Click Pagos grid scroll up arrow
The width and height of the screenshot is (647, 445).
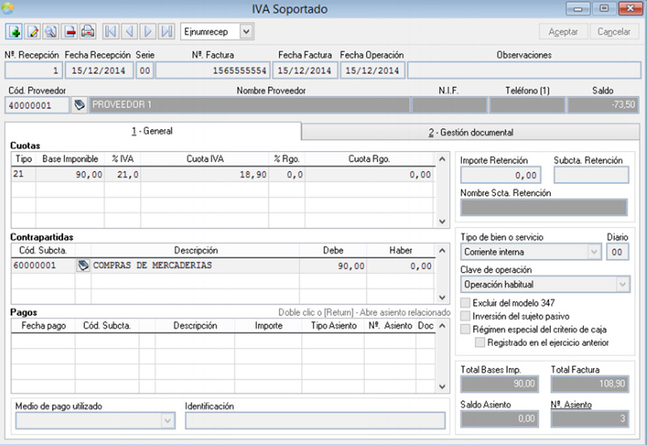442,326
